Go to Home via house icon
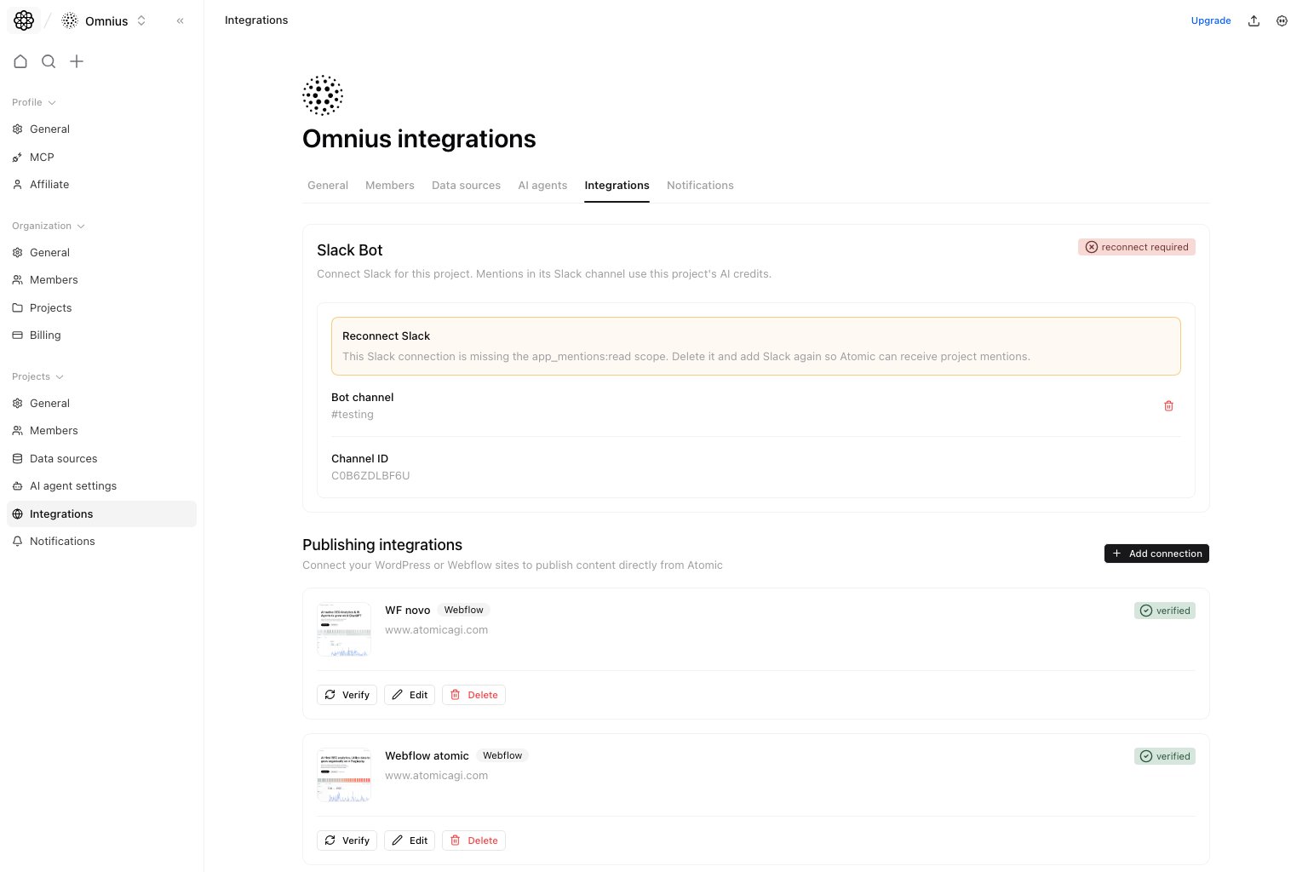 pyautogui.click(x=20, y=61)
